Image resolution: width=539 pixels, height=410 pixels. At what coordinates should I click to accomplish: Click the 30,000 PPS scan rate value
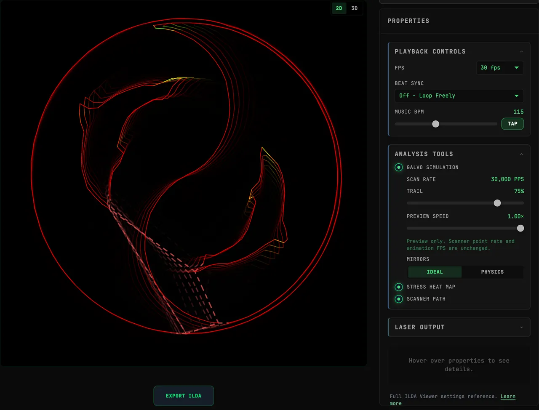coord(507,179)
